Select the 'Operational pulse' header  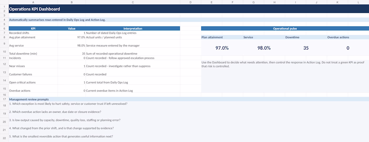point(285,28)
